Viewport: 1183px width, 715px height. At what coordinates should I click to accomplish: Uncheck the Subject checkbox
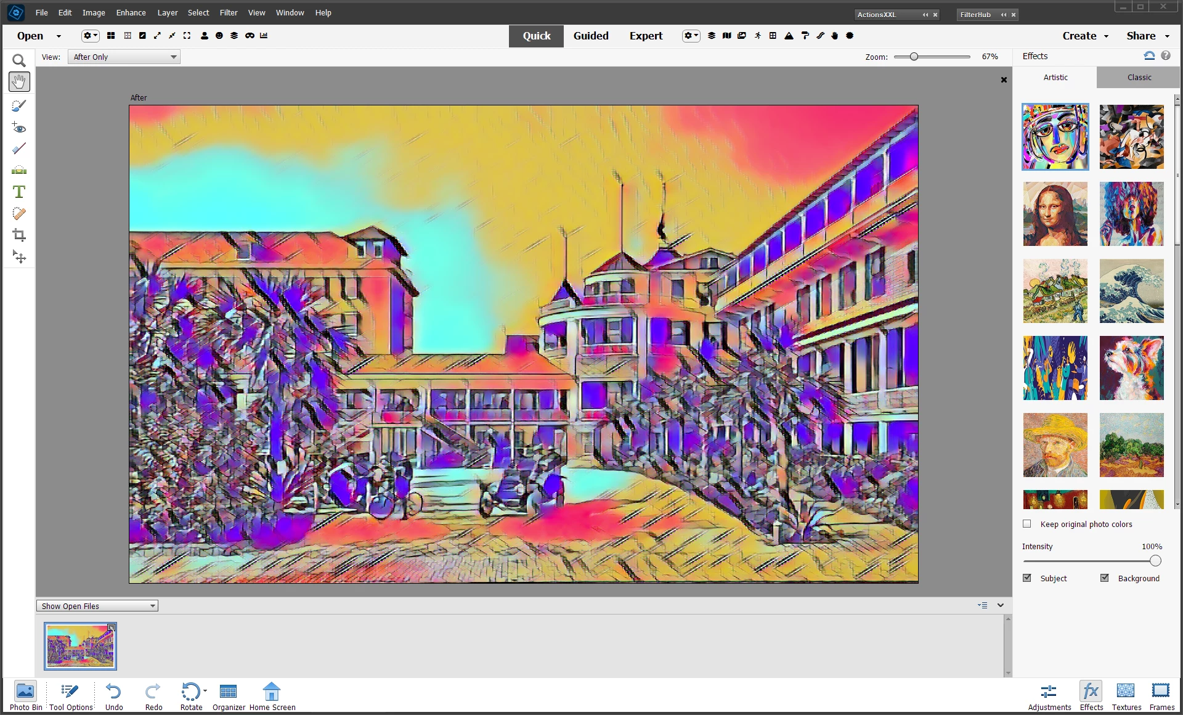(1027, 578)
